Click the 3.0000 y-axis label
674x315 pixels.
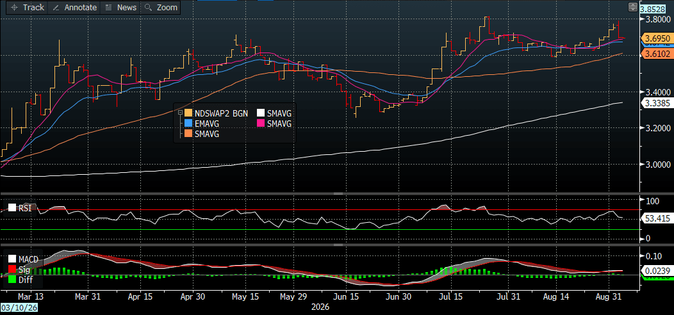pyautogui.click(x=658, y=165)
